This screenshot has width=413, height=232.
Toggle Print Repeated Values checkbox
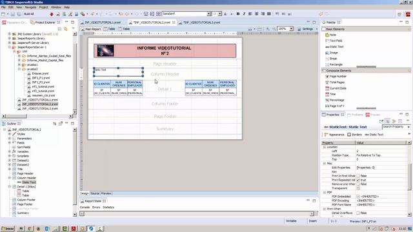pyautogui.click(x=358, y=180)
